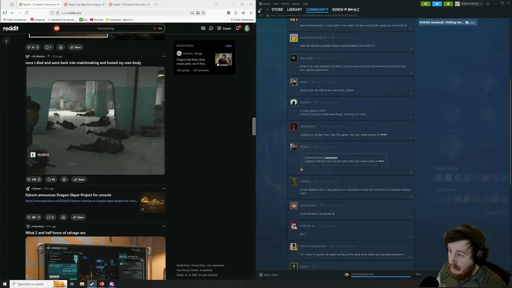
Task: Downvote the ArcRaiders post with 448 votes
Action: coord(39,180)
